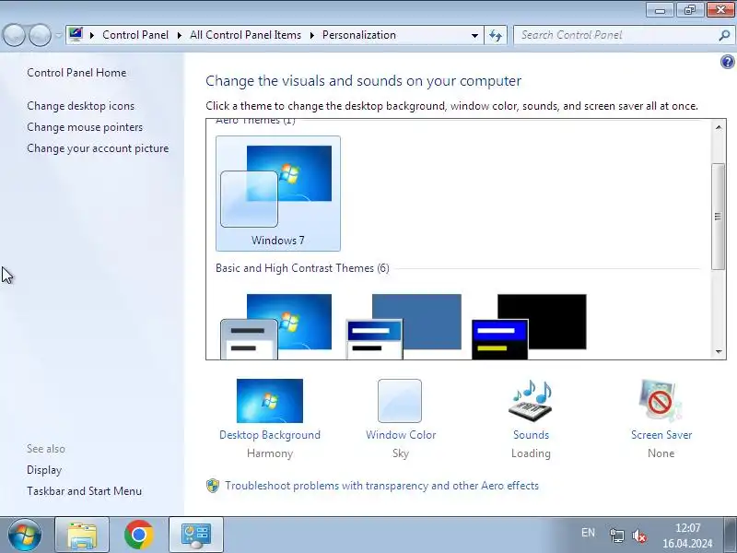Open Control Panel Home link
Image resolution: width=737 pixels, height=553 pixels.
[76, 73]
